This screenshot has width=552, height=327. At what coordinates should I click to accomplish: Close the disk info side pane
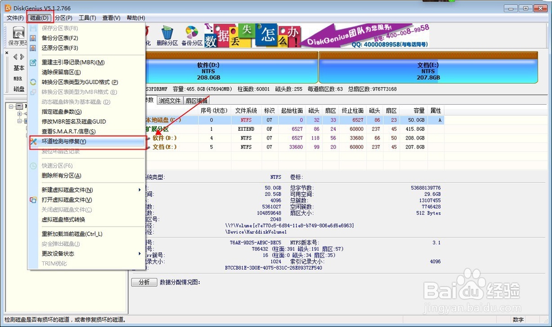coord(7,53)
